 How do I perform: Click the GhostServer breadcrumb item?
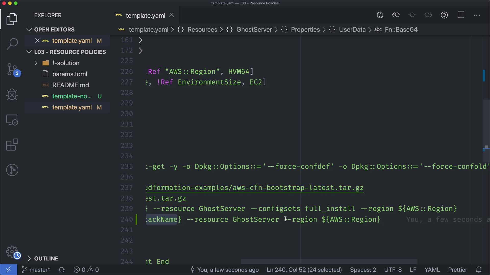point(254,30)
